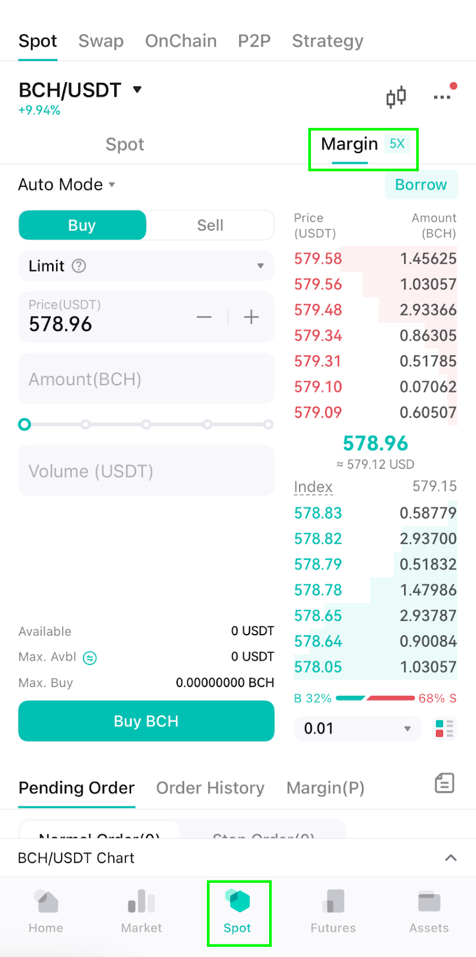Open the 0.01 price precision dropdown
Viewport: 476px width, 957px height.
coord(358,729)
